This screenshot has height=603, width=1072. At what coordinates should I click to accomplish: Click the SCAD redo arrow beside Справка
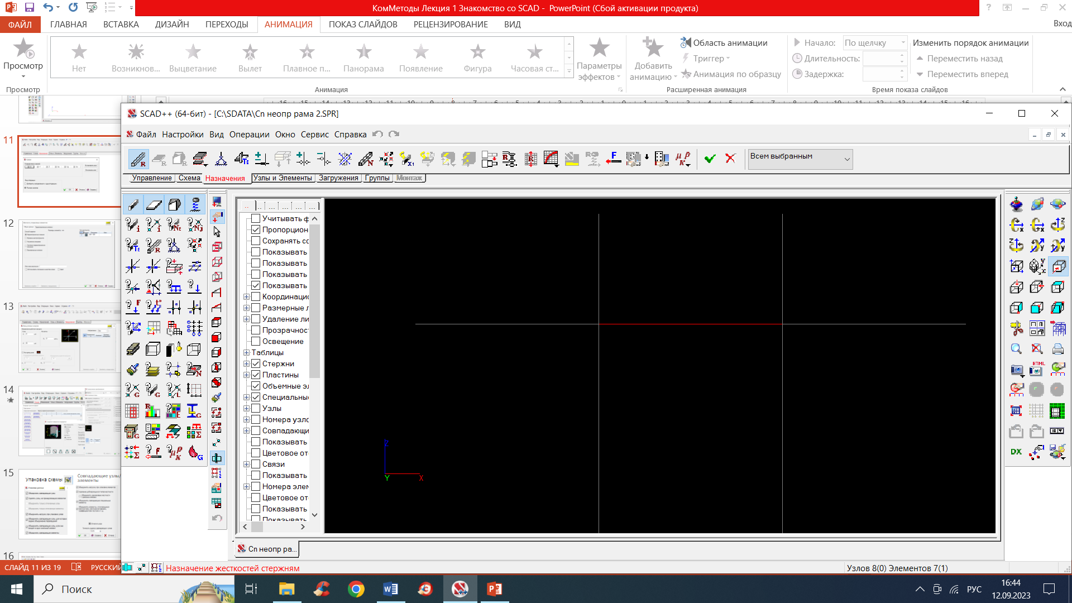pyautogui.click(x=394, y=134)
